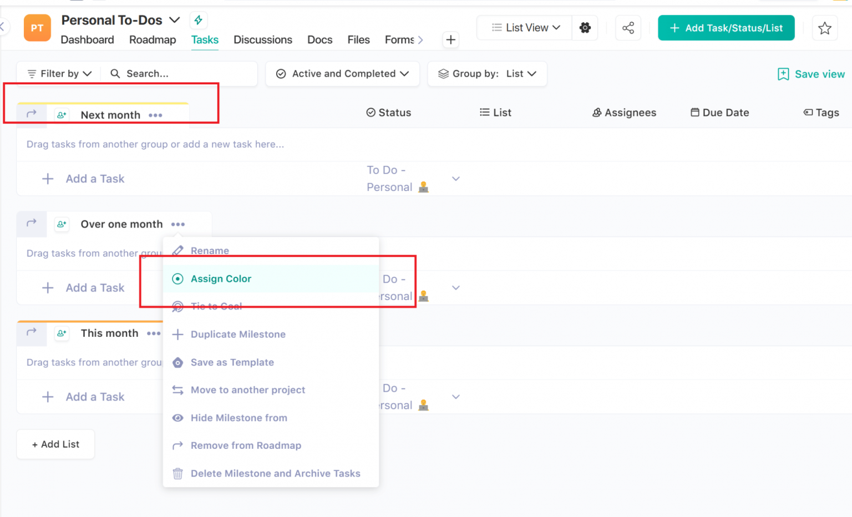This screenshot has height=517, width=852.
Task: Click To Do - Personal status in Next month
Action: tap(397, 179)
